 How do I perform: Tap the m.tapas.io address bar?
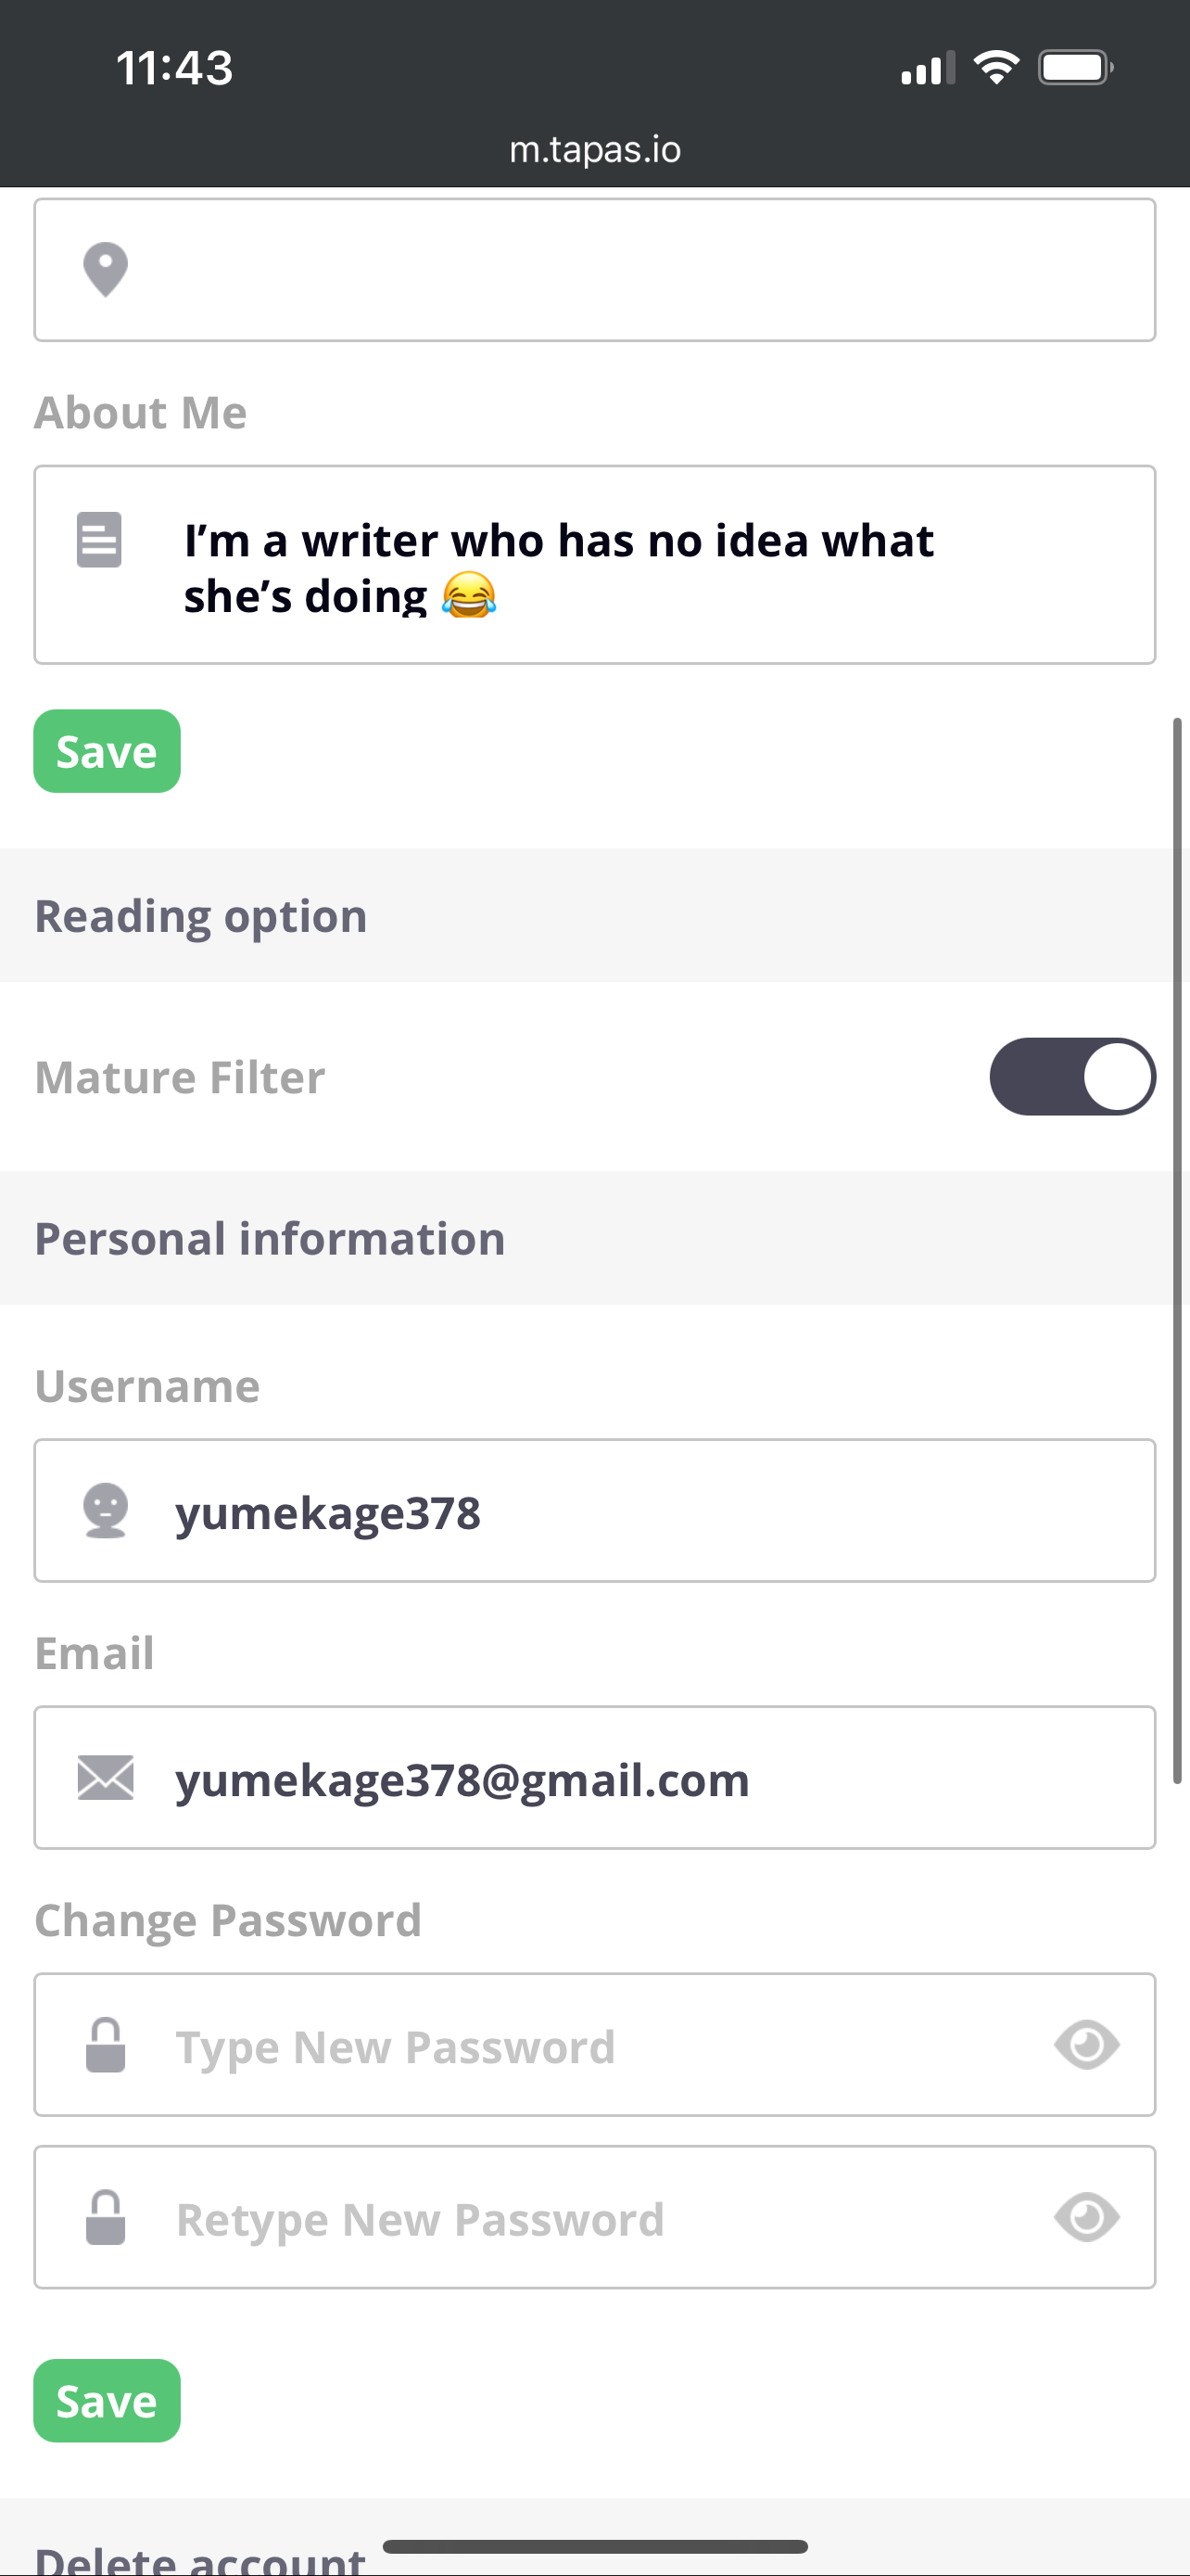click(x=594, y=150)
